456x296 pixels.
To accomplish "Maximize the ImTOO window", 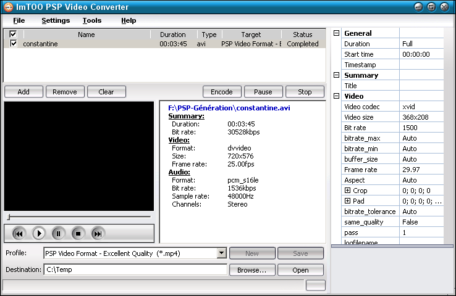I will (431, 7).
